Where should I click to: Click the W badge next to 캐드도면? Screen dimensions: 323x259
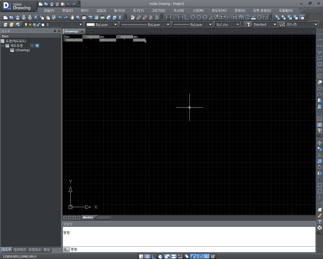coord(37,46)
